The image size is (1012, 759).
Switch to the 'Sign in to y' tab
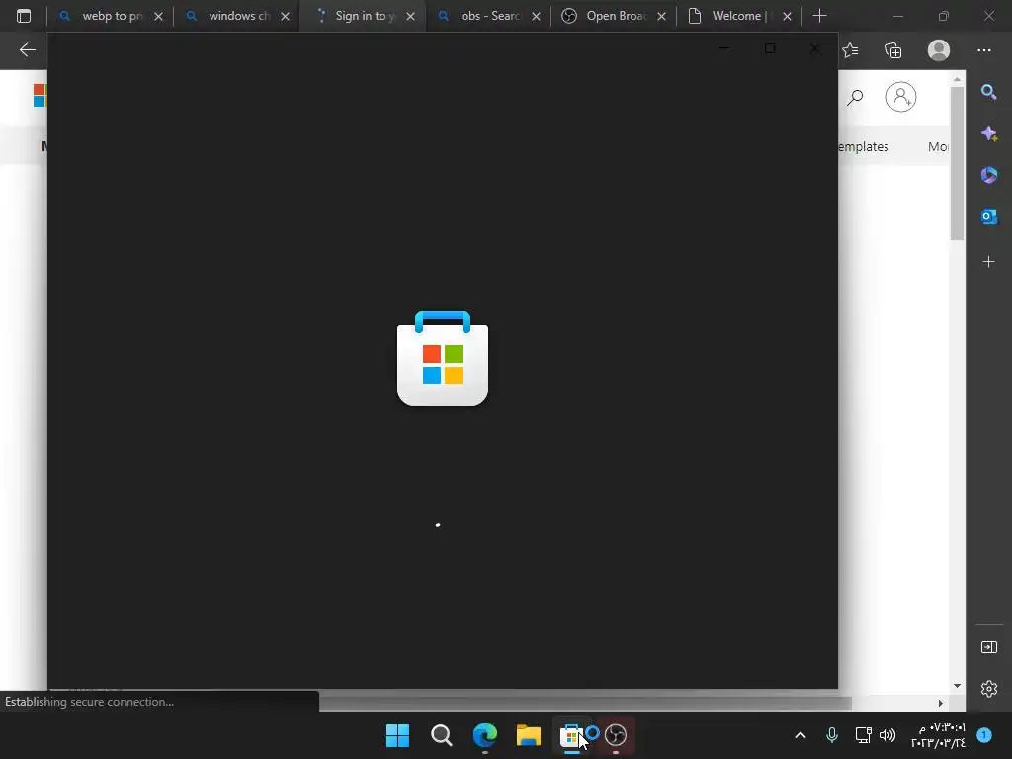[364, 16]
